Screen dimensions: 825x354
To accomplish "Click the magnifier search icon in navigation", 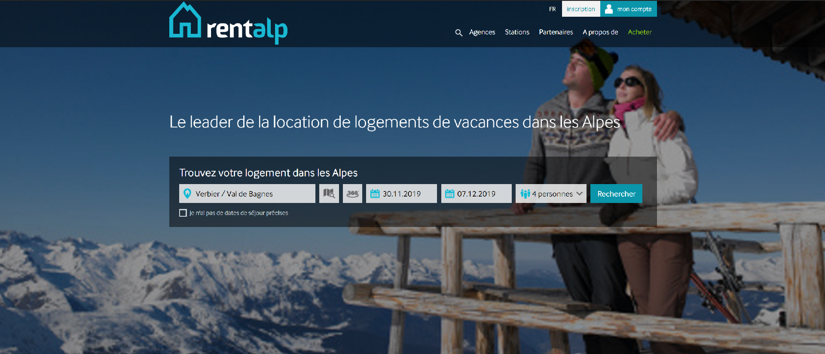I will pos(458,33).
